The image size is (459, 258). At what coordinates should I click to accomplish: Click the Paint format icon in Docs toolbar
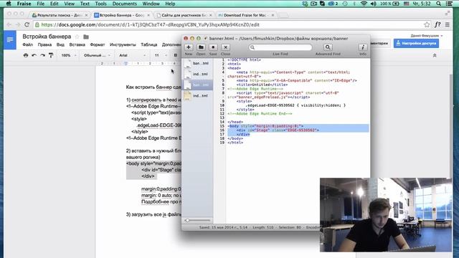point(51,55)
